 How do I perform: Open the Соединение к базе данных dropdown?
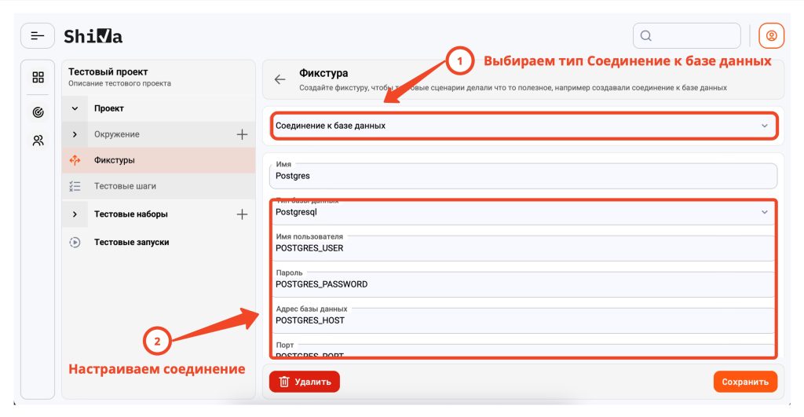(x=524, y=126)
